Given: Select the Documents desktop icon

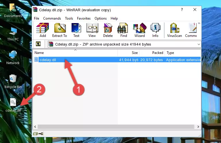Looking at the screenshot, I should coord(13,11).
